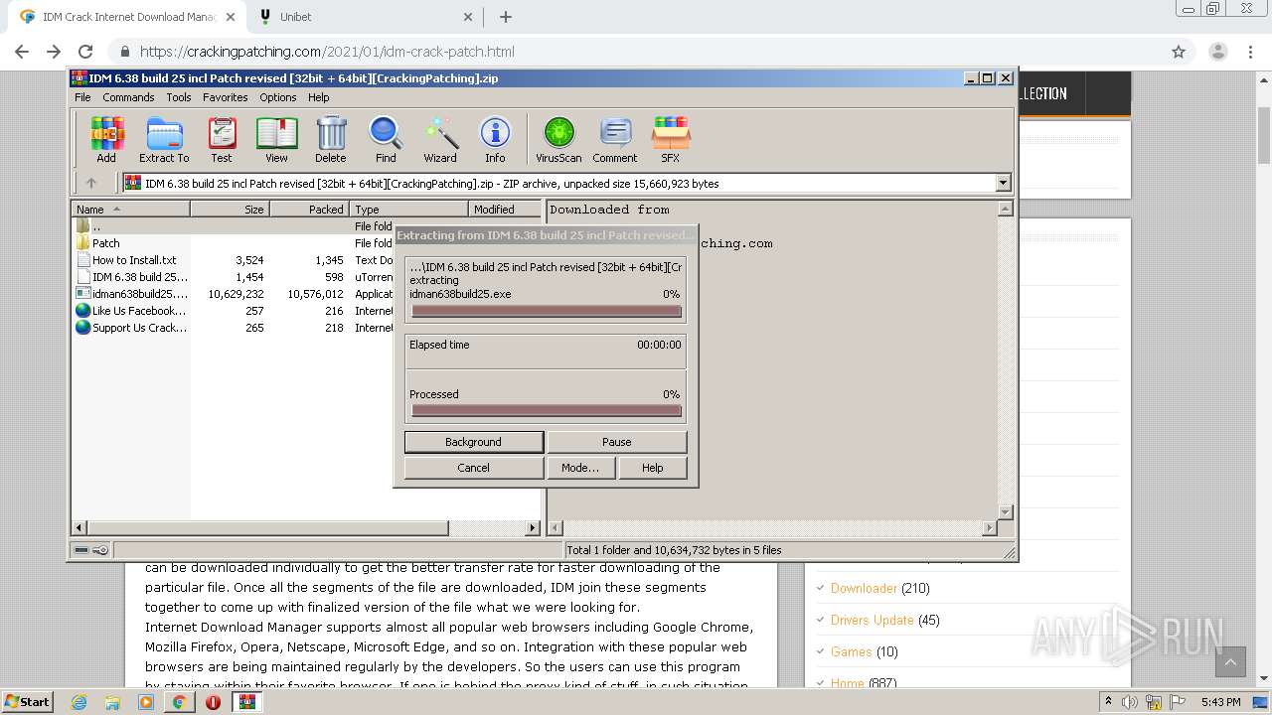Select How to Install.txt file

point(131,260)
